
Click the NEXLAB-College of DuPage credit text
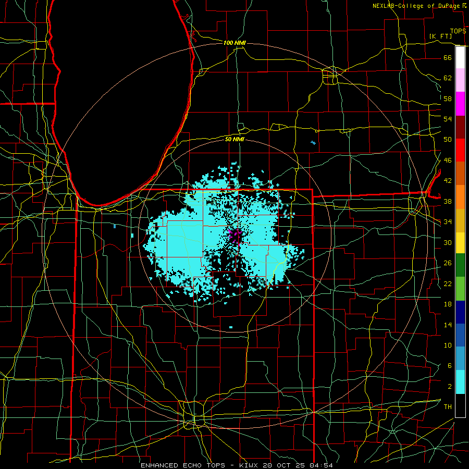click(x=416, y=6)
